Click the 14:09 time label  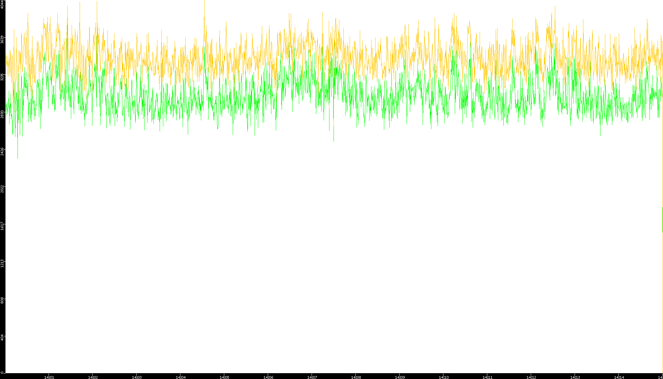tap(400, 377)
